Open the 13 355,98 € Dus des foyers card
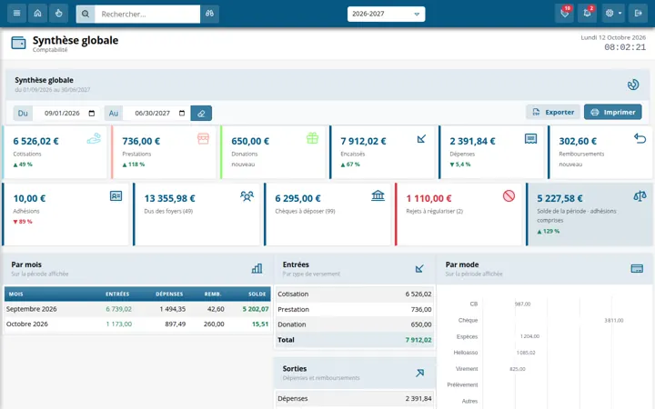This screenshot has width=655, height=409. (x=196, y=214)
